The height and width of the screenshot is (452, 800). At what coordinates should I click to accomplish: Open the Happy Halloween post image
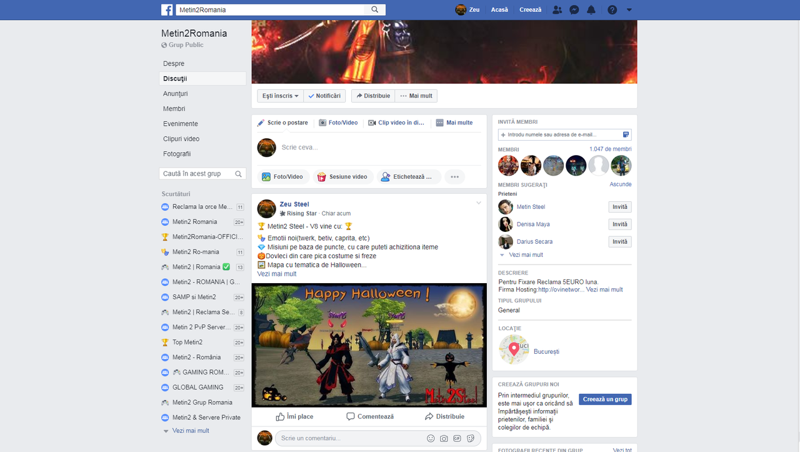[369, 344]
